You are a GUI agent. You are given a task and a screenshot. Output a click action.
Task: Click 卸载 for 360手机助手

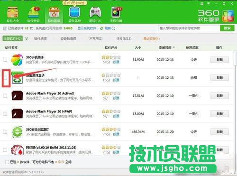[x=219, y=60]
